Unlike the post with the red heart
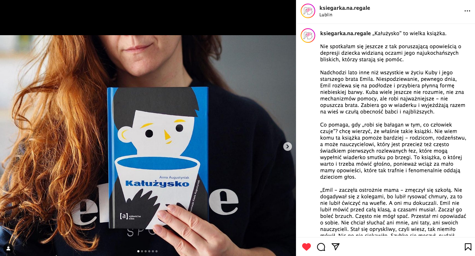 (x=306, y=247)
